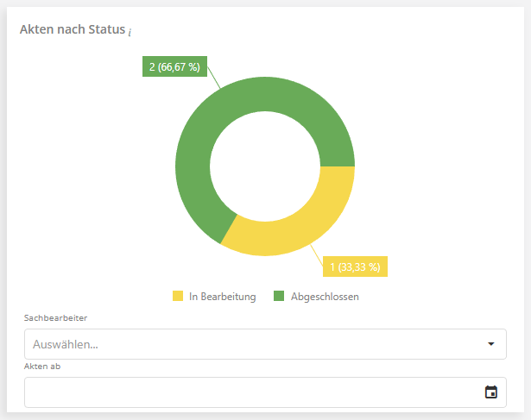Click the green 2 (66,67 %) data label
Viewport: 531px width, 420px height.
pos(174,67)
